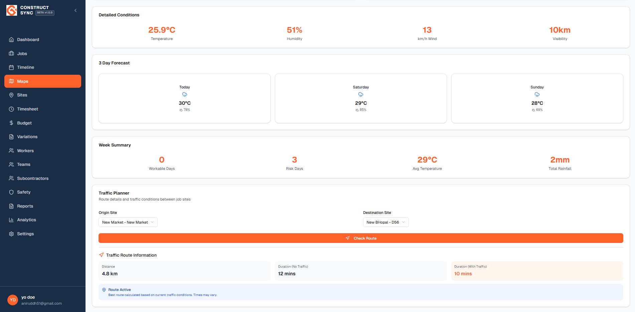Image resolution: width=635 pixels, height=312 pixels.
Task: Click the Construct Sync logo
Action: click(12, 10)
